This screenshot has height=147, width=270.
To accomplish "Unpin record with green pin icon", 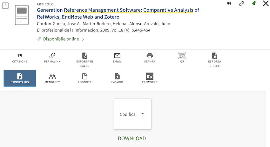I will [254, 3].
